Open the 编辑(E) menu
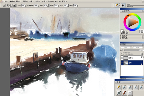The height and width of the screenshot is (96, 144). tap(12, 1)
